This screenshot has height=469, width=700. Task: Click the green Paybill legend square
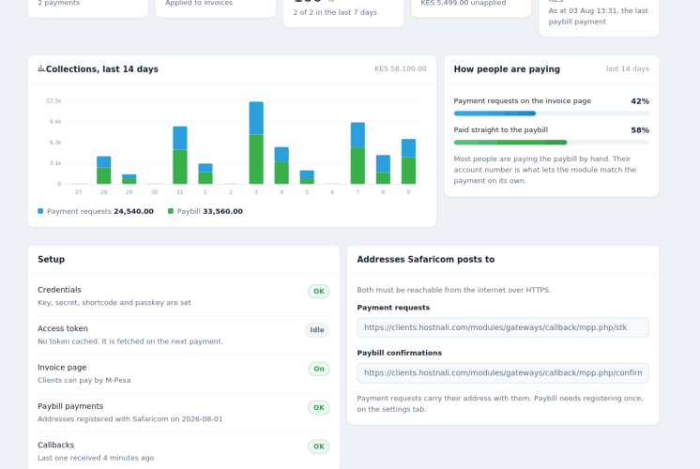click(x=171, y=211)
